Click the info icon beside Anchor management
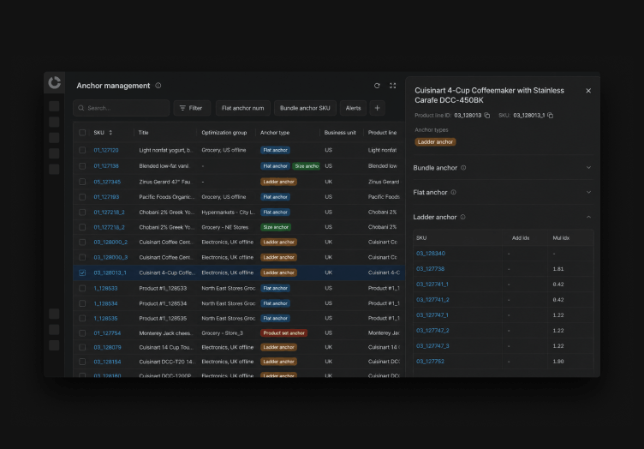The image size is (644, 449). (x=158, y=86)
